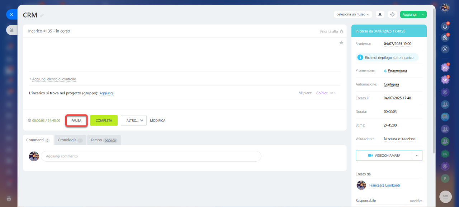
Task: Click the status bar In corso da 04/07/2025
Action: [x=389, y=31]
